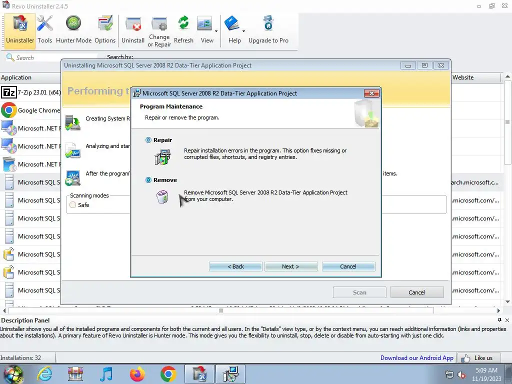Viewport: 512px width, 384px height.
Task: Open Options in Revo toolbar
Action: (x=105, y=23)
